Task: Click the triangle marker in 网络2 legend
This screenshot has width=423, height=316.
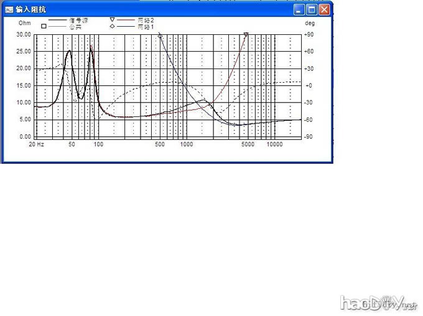Action: point(113,21)
